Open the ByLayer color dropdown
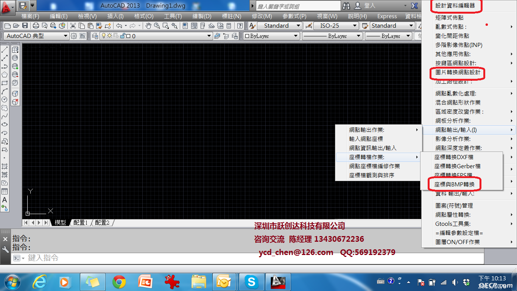Viewport: 517px width, 291px height. (x=296, y=36)
